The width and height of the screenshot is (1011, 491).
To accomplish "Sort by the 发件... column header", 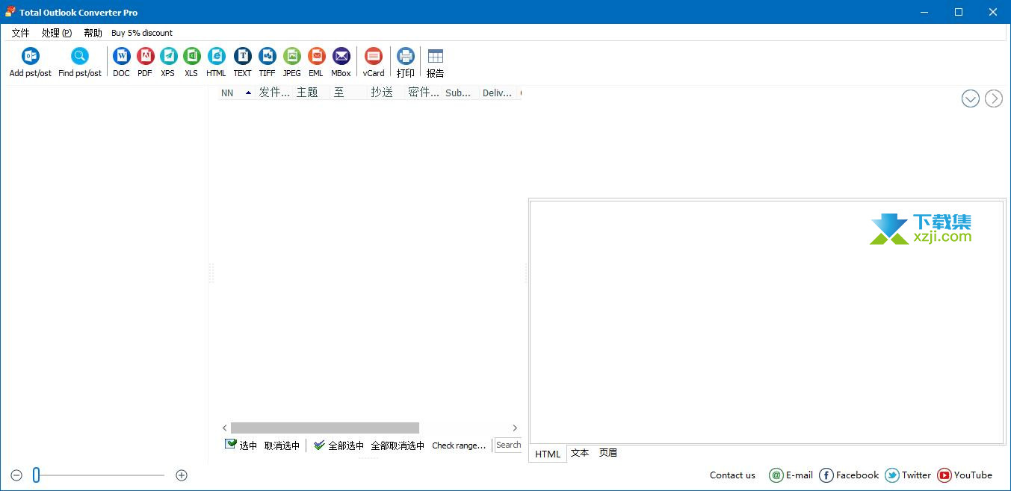I will [274, 93].
